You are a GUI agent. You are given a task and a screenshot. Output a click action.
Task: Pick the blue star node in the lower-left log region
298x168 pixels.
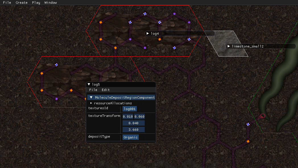pos(56,65)
